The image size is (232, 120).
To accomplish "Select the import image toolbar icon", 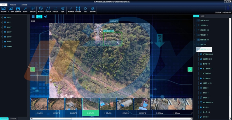I will click(x=11, y=9).
